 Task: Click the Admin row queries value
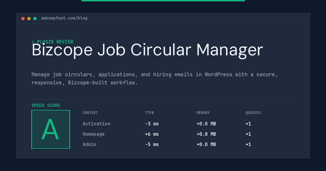pyautogui.click(x=248, y=144)
